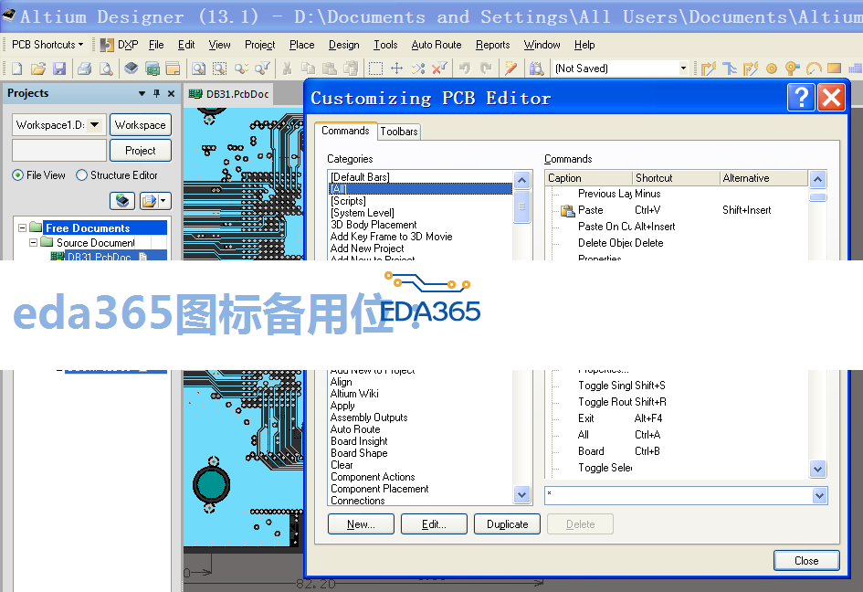This screenshot has width=863, height=592.
Task: Open the Reports menu
Action: (x=492, y=45)
